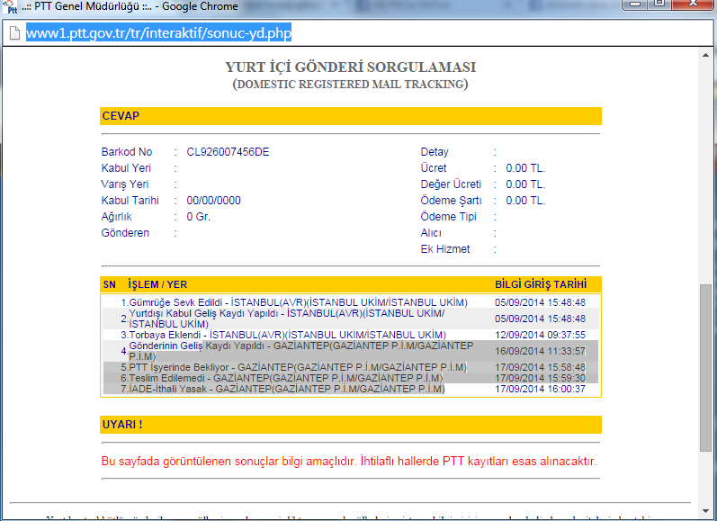717x521 pixels.
Task: Click the page document icon beside the URL
Action: coord(14,33)
